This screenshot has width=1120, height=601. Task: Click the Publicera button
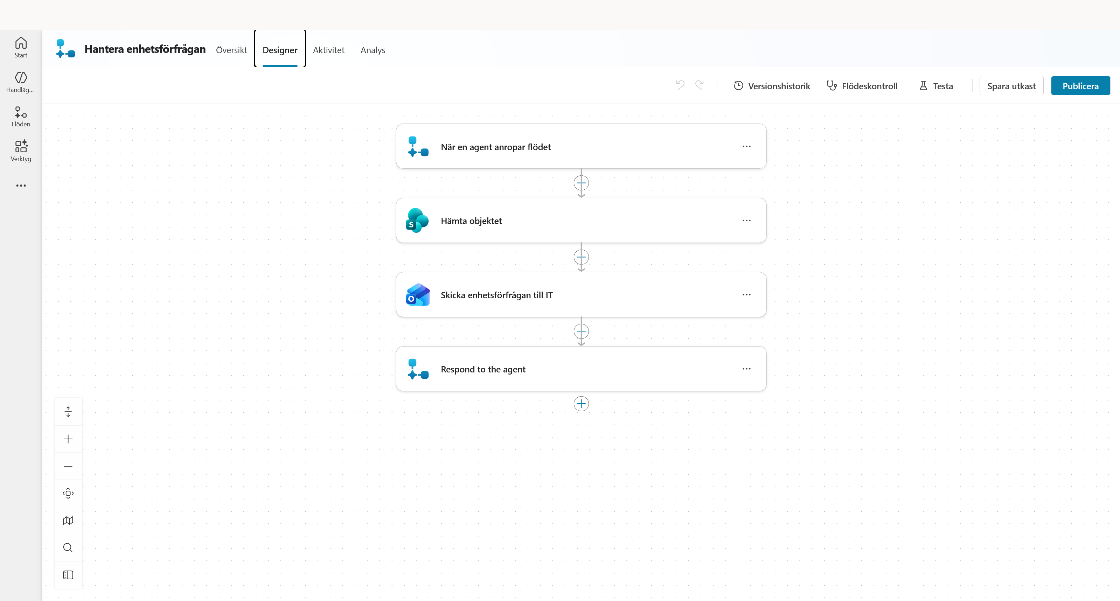[x=1080, y=86]
